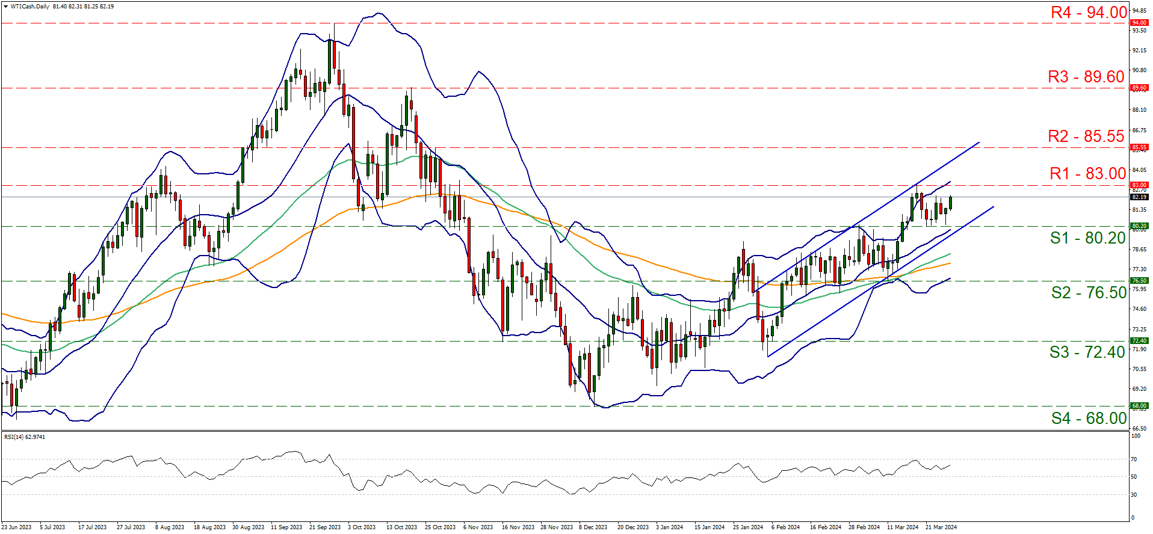Click the triangle icon beside WTICash,Daily
Image resolution: width=1153 pixels, height=534 pixels.
[5, 7]
